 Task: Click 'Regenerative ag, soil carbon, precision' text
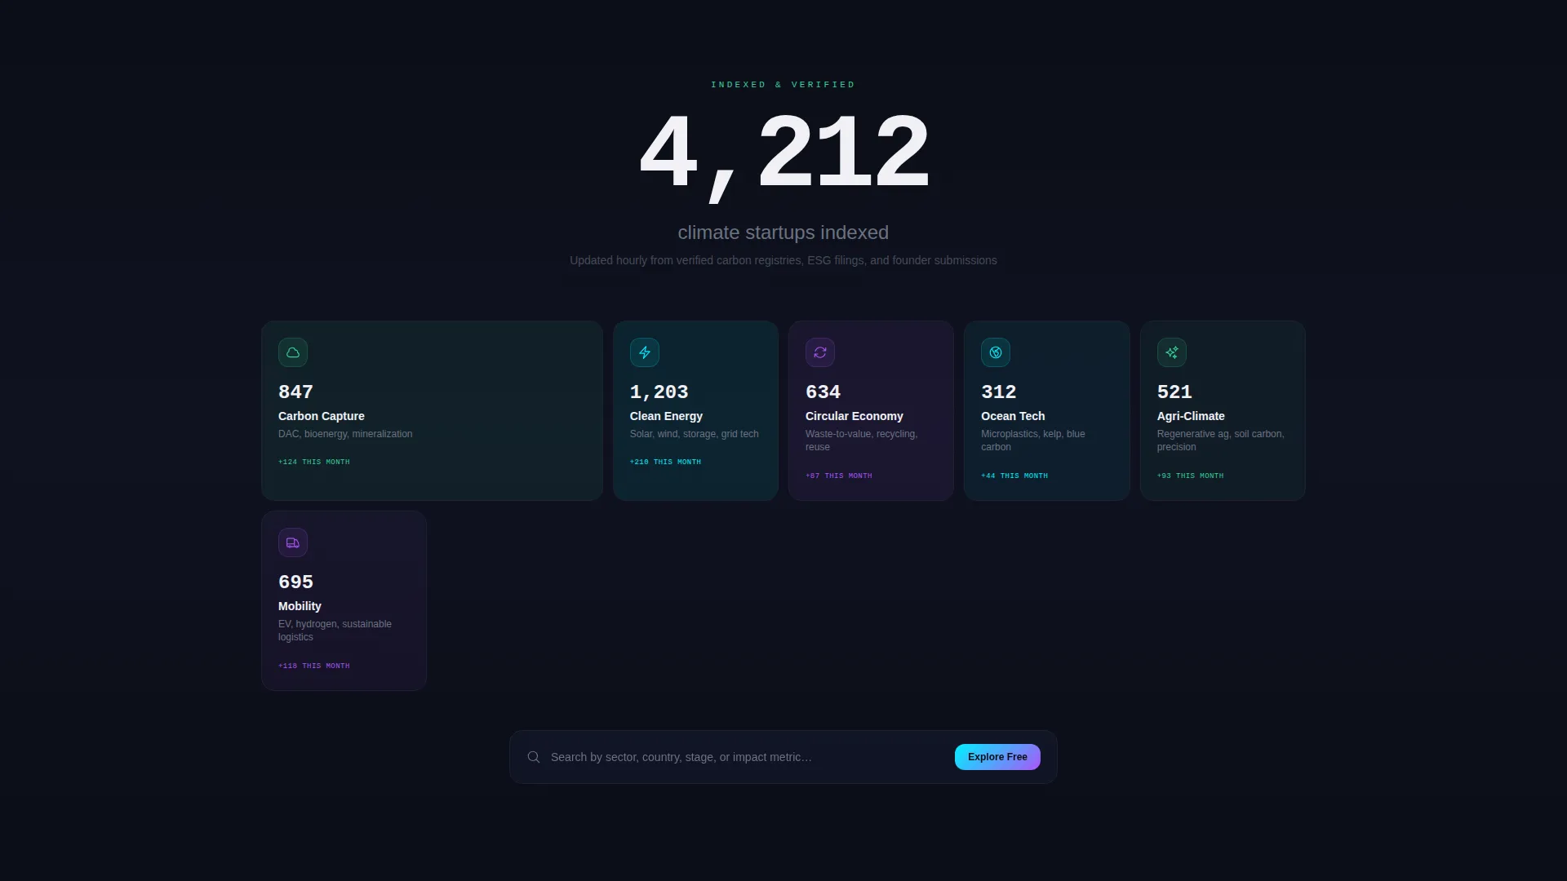pyautogui.click(x=1221, y=440)
